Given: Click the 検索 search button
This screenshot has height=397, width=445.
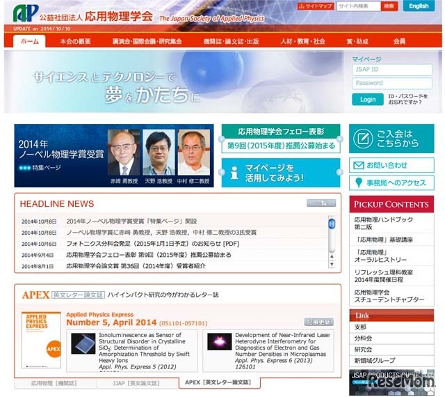Looking at the screenshot, I should pos(389,6).
